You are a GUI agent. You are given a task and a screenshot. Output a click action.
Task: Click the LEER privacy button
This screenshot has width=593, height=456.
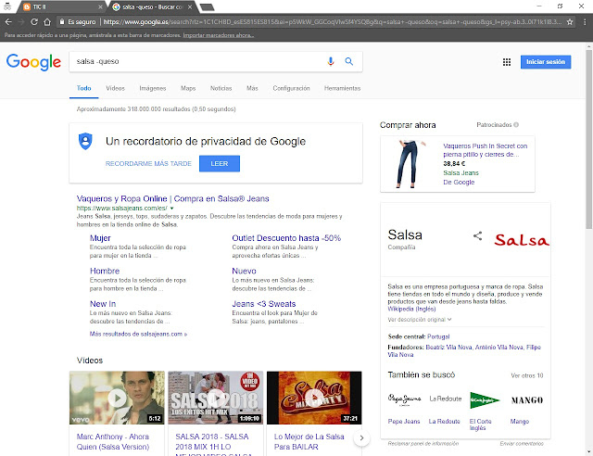[x=220, y=163]
